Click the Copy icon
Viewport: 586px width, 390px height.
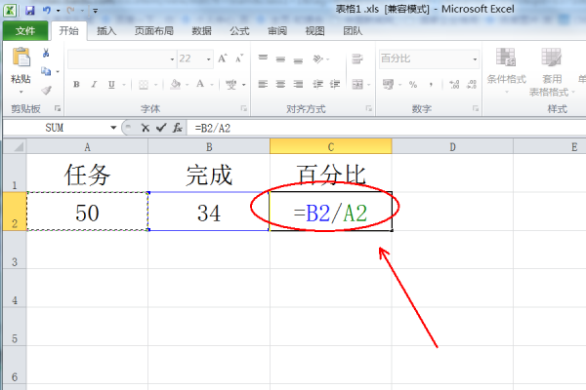(46, 71)
